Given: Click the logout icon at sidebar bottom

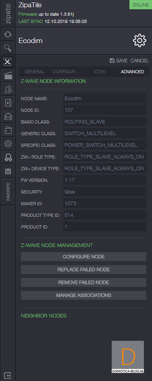Looking at the screenshot, I should (8, 375).
